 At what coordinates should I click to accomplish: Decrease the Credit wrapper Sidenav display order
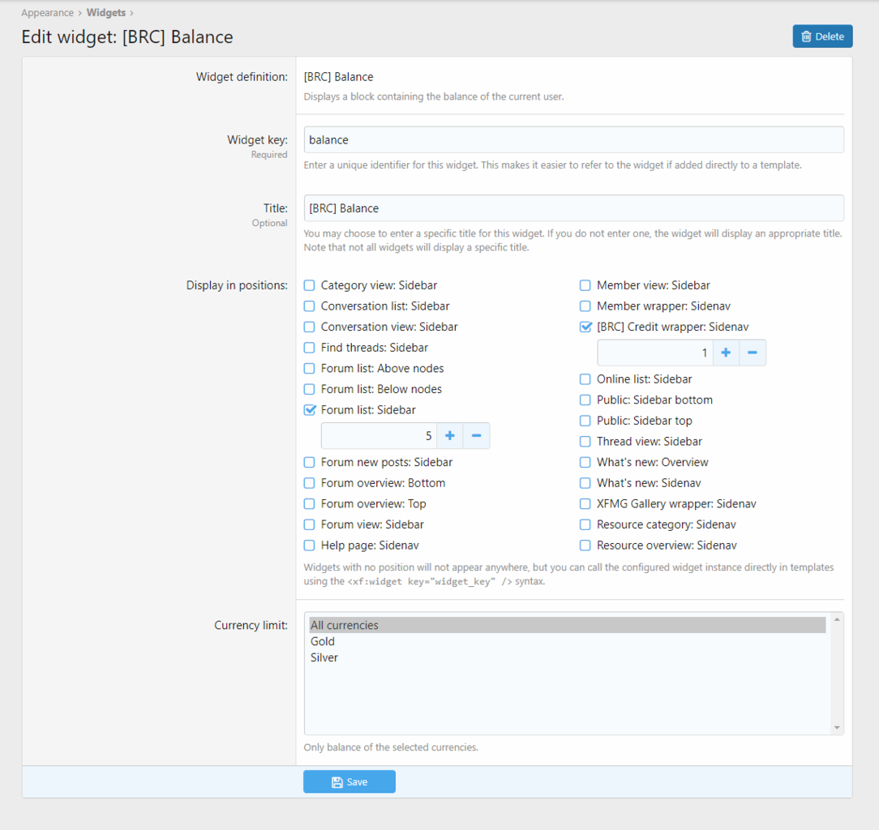[753, 353]
